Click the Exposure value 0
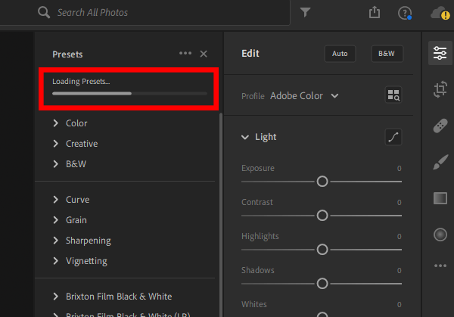 coord(400,169)
